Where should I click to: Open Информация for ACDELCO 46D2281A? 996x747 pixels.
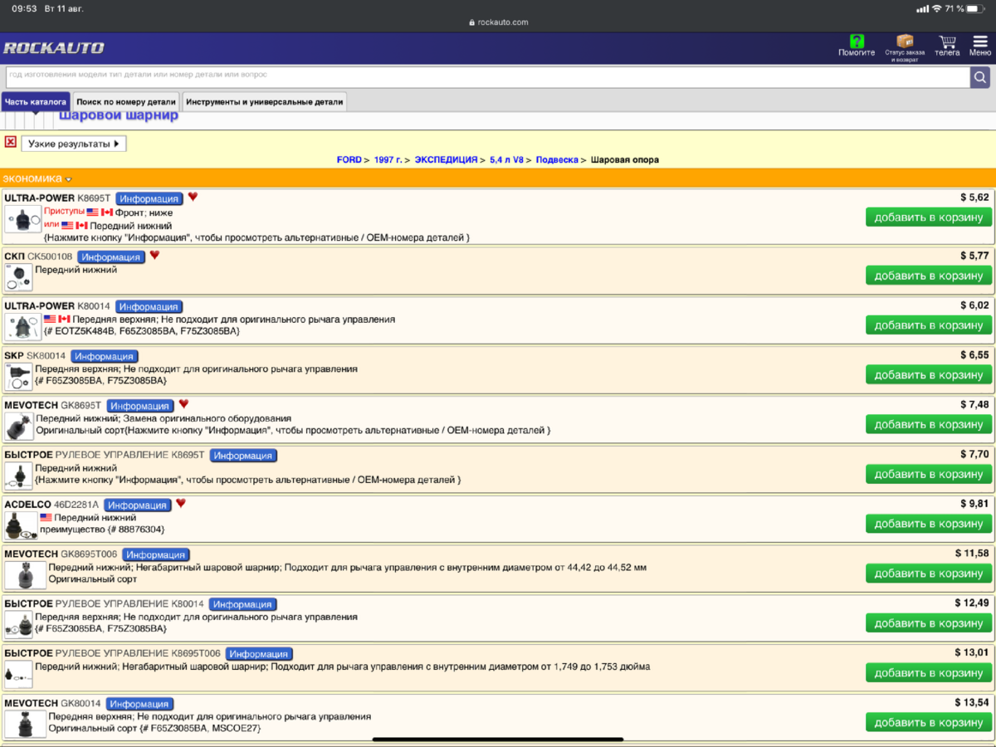(138, 505)
